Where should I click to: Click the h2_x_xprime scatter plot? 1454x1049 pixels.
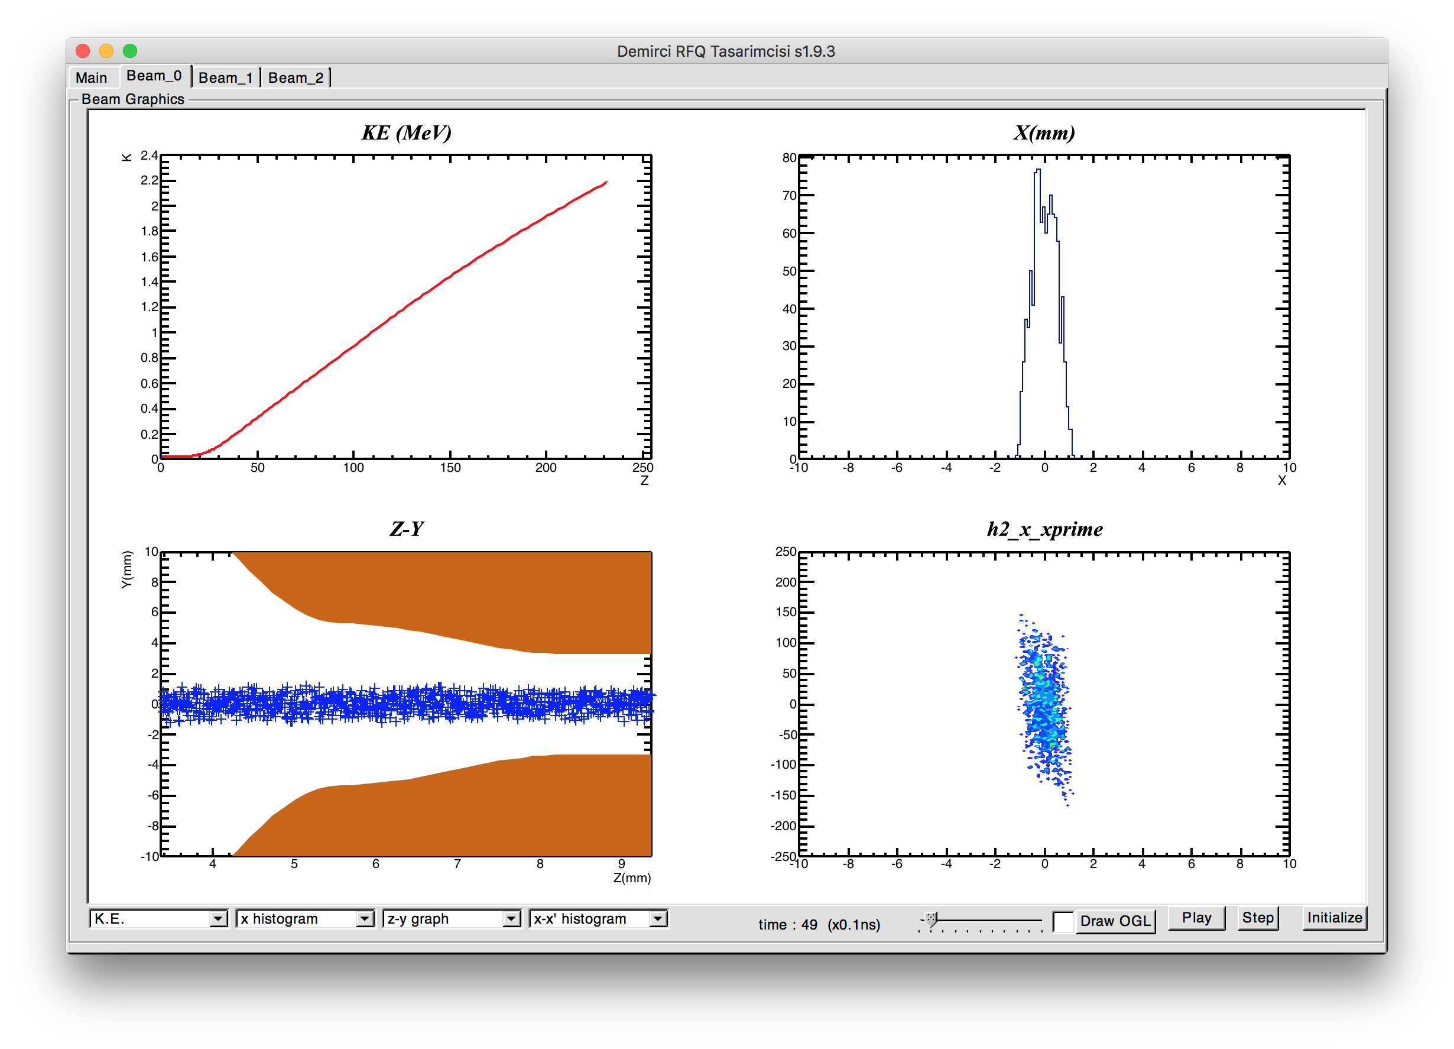(x=1044, y=704)
